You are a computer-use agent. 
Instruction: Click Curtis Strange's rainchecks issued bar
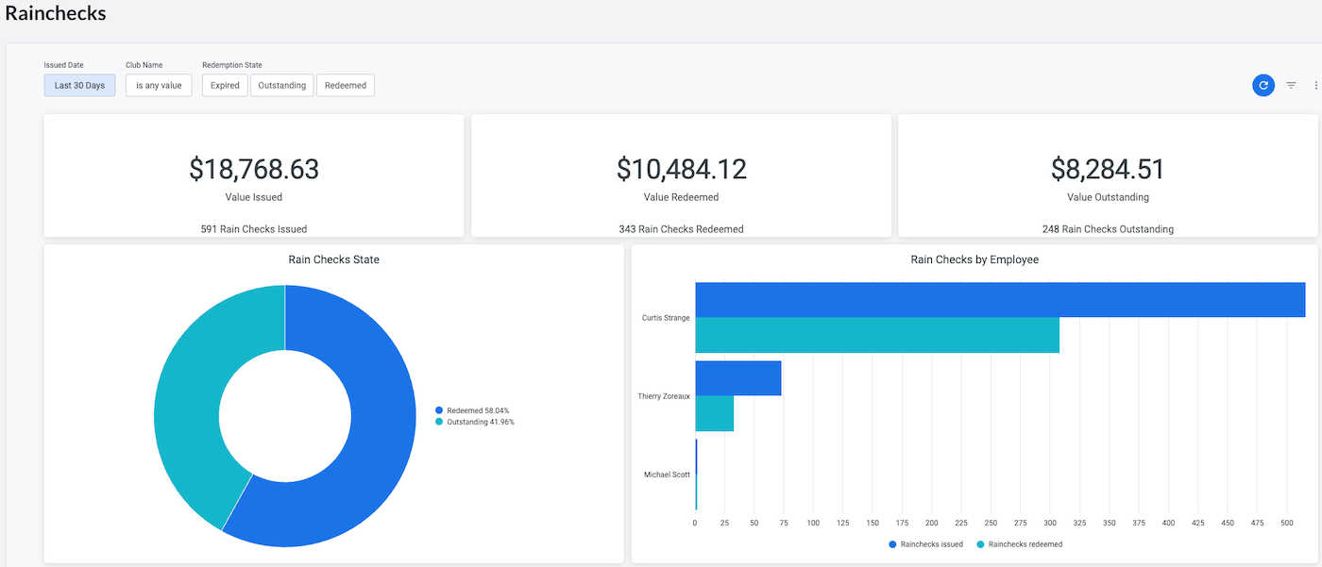point(1000,299)
